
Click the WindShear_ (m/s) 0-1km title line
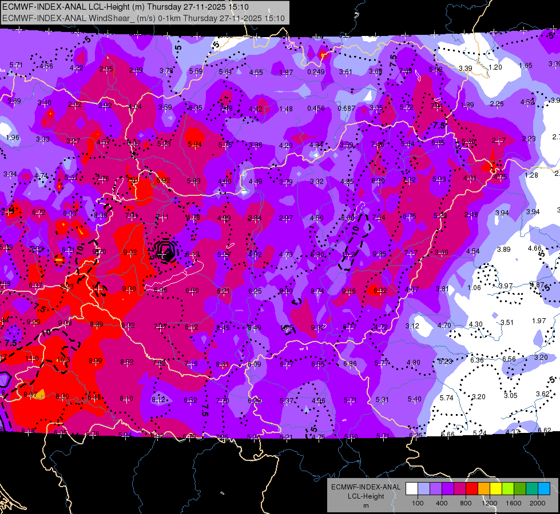144,18
